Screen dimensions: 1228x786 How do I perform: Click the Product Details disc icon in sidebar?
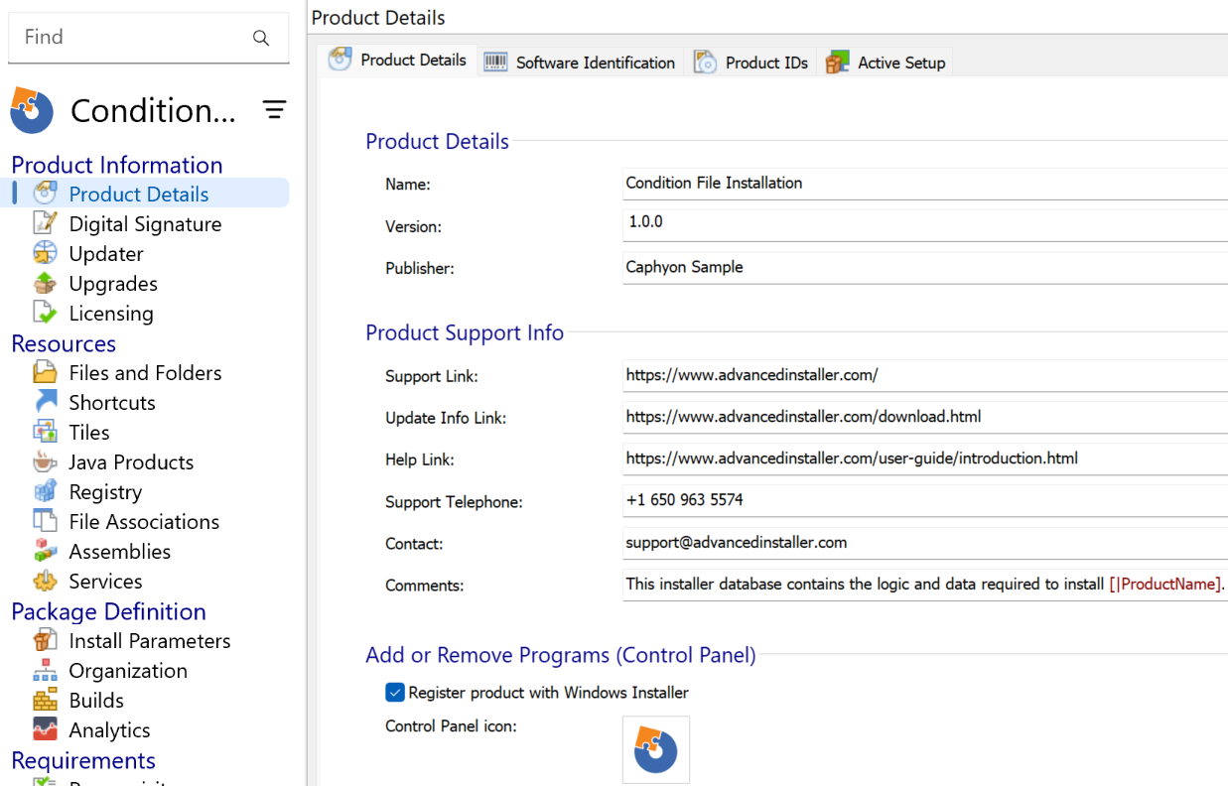point(45,194)
